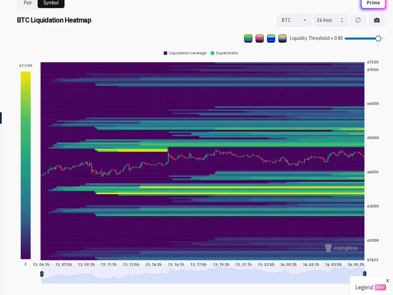Click the 66000 price axis label
The width and height of the screenshot is (393, 295).
(373, 104)
